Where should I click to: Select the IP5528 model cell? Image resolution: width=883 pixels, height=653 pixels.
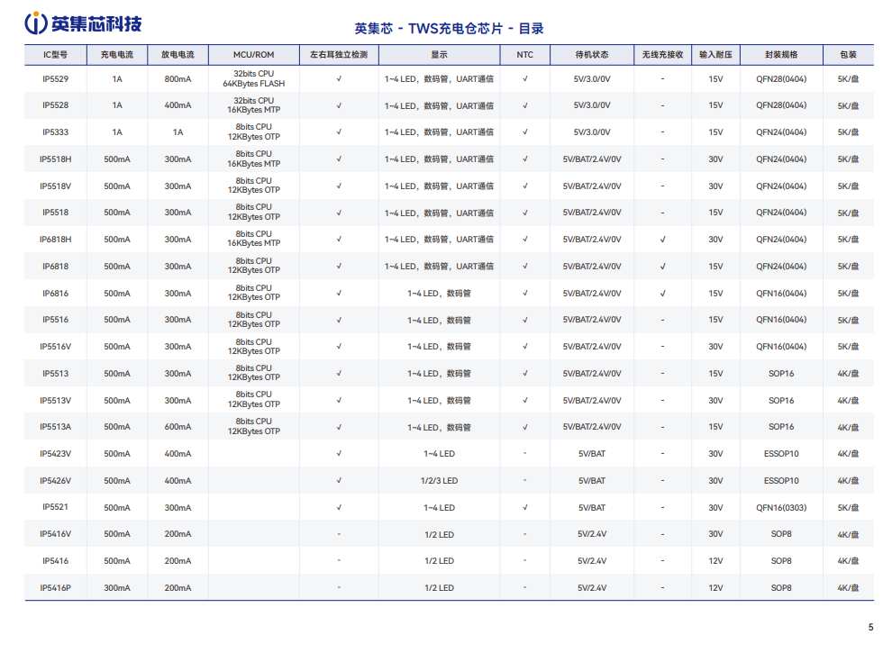55,105
